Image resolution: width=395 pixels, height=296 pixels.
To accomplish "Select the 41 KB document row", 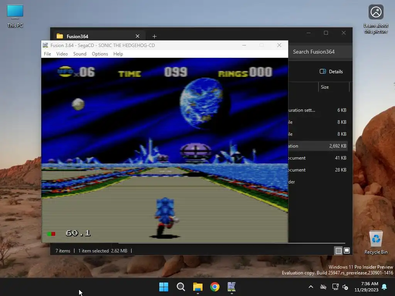I will click(x=318, y=158).
